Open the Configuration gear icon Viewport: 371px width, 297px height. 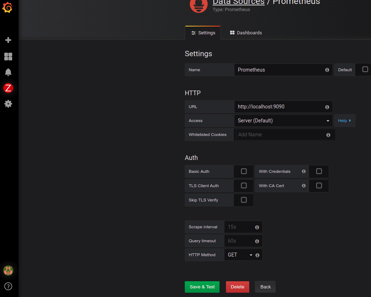click(x=8, y=104)
